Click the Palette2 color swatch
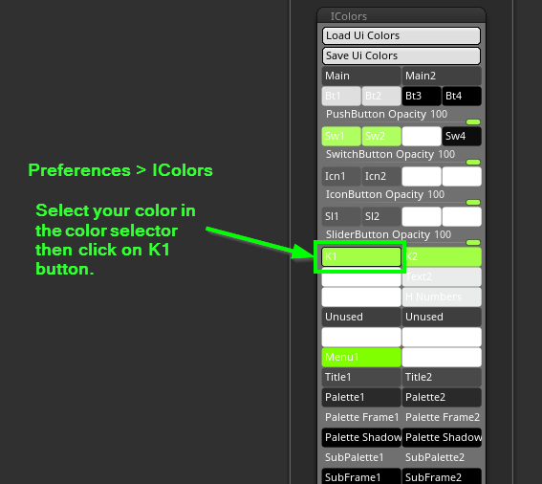This screenshot has width=542, height=484. pyautogui.click(x=442, y=397)
